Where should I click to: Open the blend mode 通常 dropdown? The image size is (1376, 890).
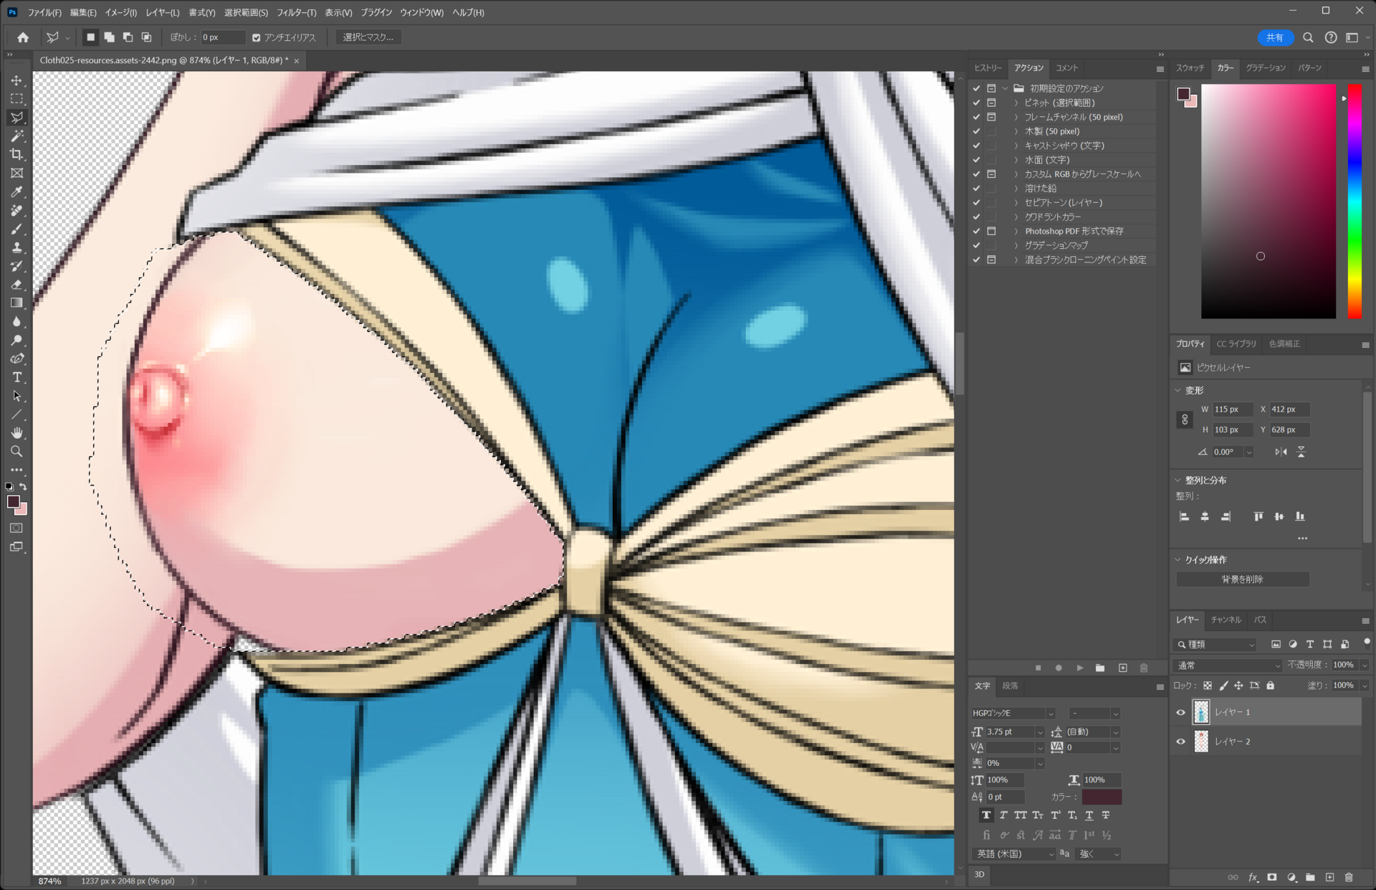[1228, 666]
